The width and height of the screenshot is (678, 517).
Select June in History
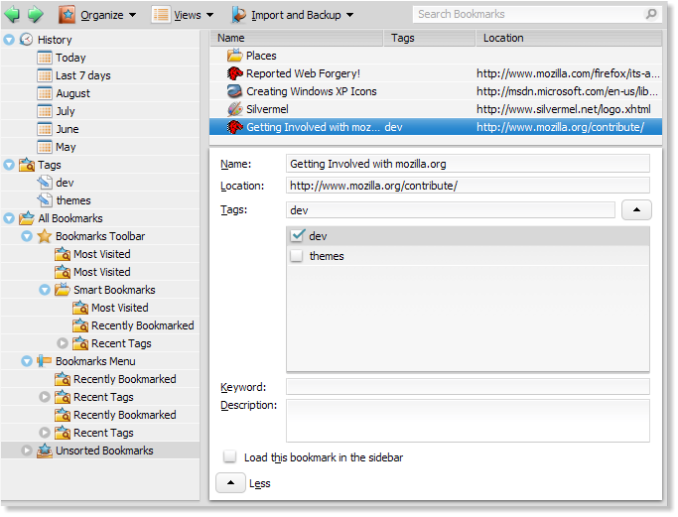pos(100,129)
